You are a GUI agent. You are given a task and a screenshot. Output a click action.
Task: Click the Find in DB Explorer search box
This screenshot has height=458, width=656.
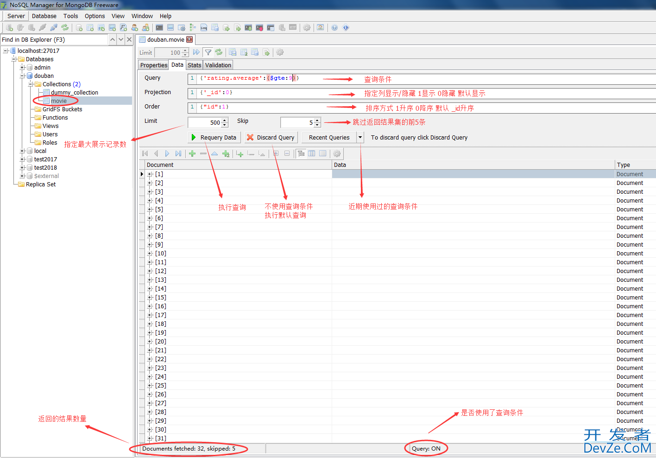tap(54, 40)
